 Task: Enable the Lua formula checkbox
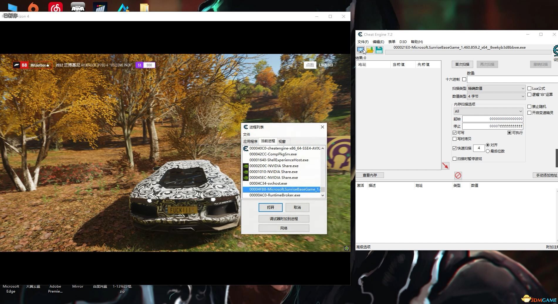(x=529, y=88)
